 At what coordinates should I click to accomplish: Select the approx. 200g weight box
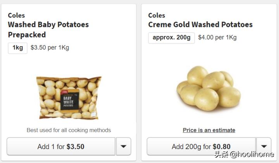[x=171, y=38]
